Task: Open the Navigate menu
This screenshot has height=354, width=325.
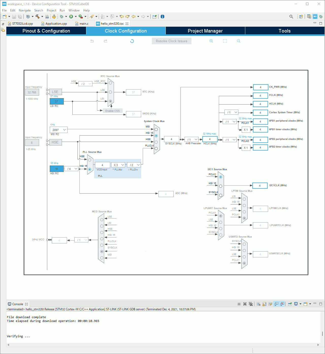Action: pos(25,10)
